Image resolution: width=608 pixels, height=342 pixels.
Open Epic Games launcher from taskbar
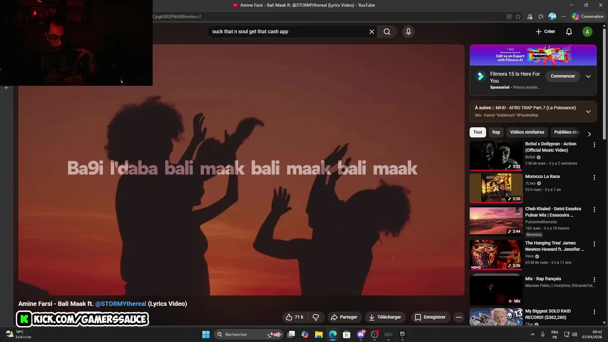click(x=402, y=334)
